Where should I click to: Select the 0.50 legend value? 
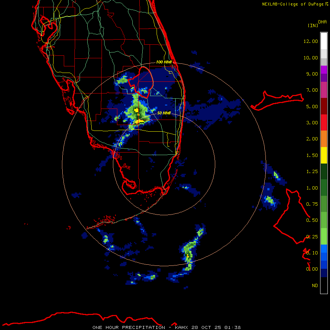coord(312,220)
